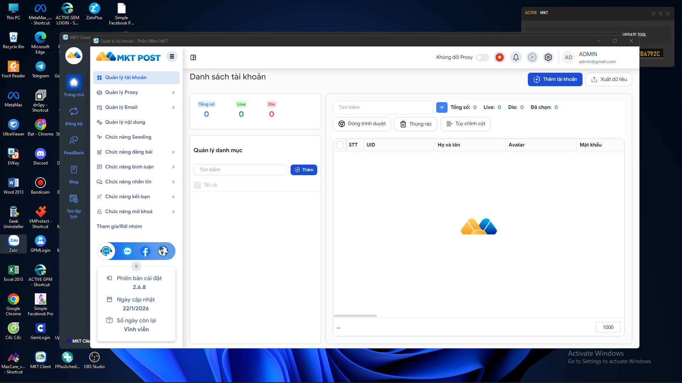Viewport: 682px width, 383px height.
Task: Open the Facebook contact icon
Action: (145, 251)
